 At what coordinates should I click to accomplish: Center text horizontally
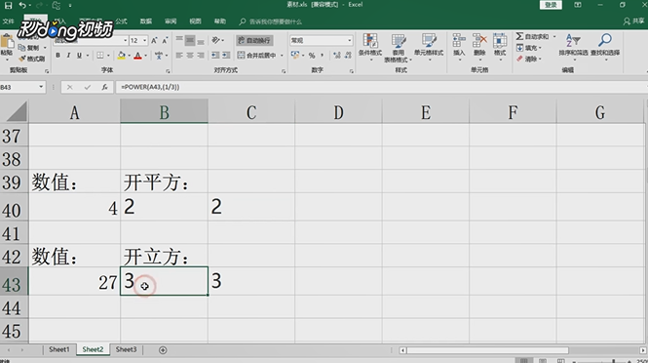click(x=190, y=55)
